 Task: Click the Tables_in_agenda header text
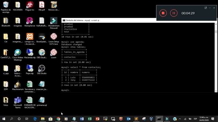[x=74, y=52]
